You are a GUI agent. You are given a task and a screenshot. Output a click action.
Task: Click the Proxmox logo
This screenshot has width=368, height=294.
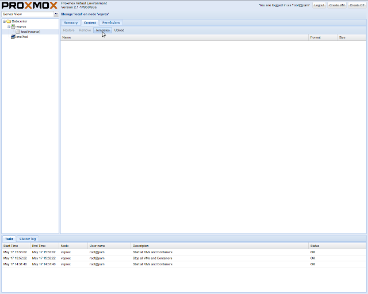29,5
